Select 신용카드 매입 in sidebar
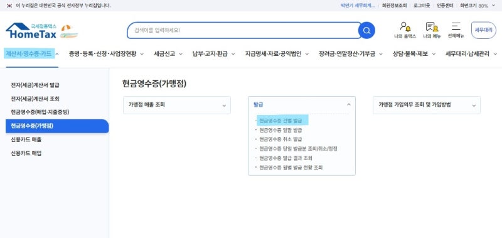 pyautogui.click(x=26, y=153)
